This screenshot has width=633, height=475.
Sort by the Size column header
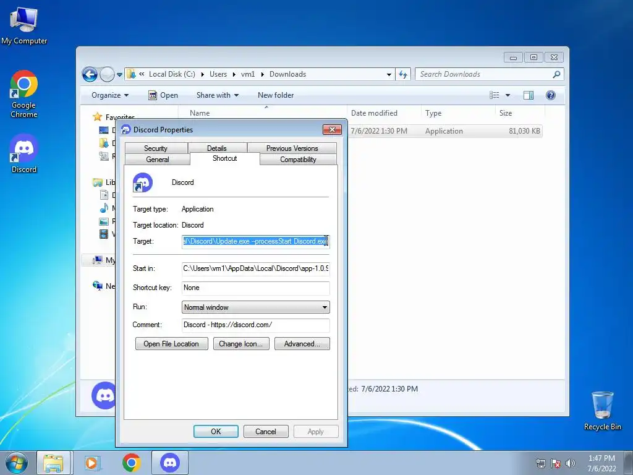pyautogui.click(x=520, y=113)
